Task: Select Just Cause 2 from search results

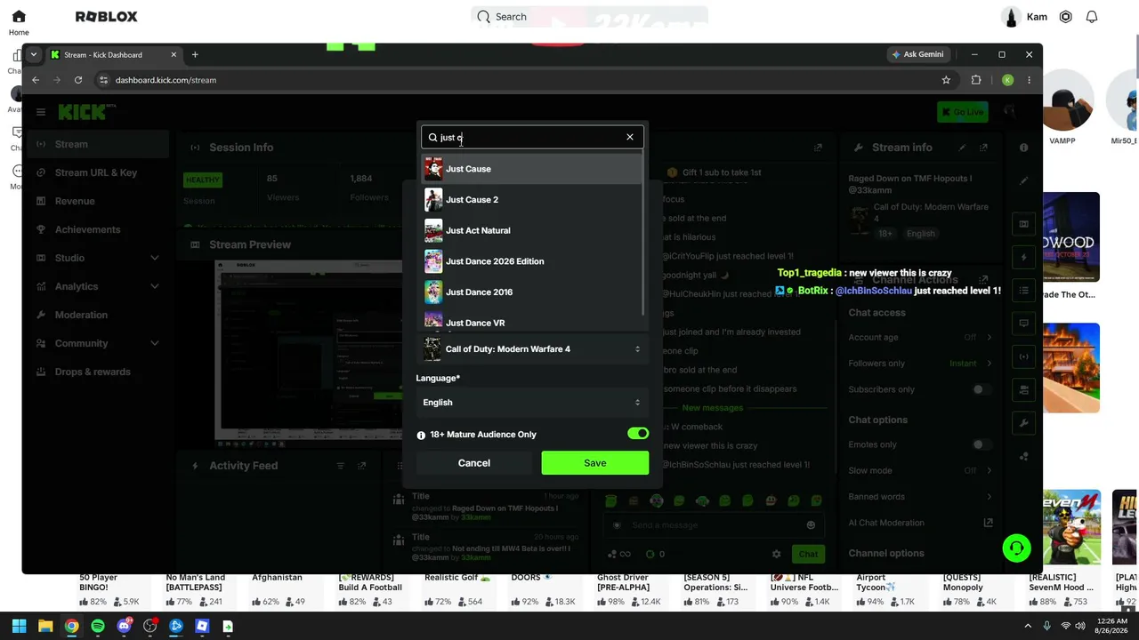Action: coord(531,200)
